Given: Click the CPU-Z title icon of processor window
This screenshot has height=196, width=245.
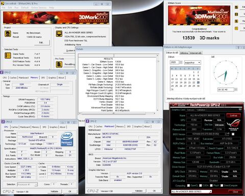Looking at the screenshot, I should (x=3, y=122).
